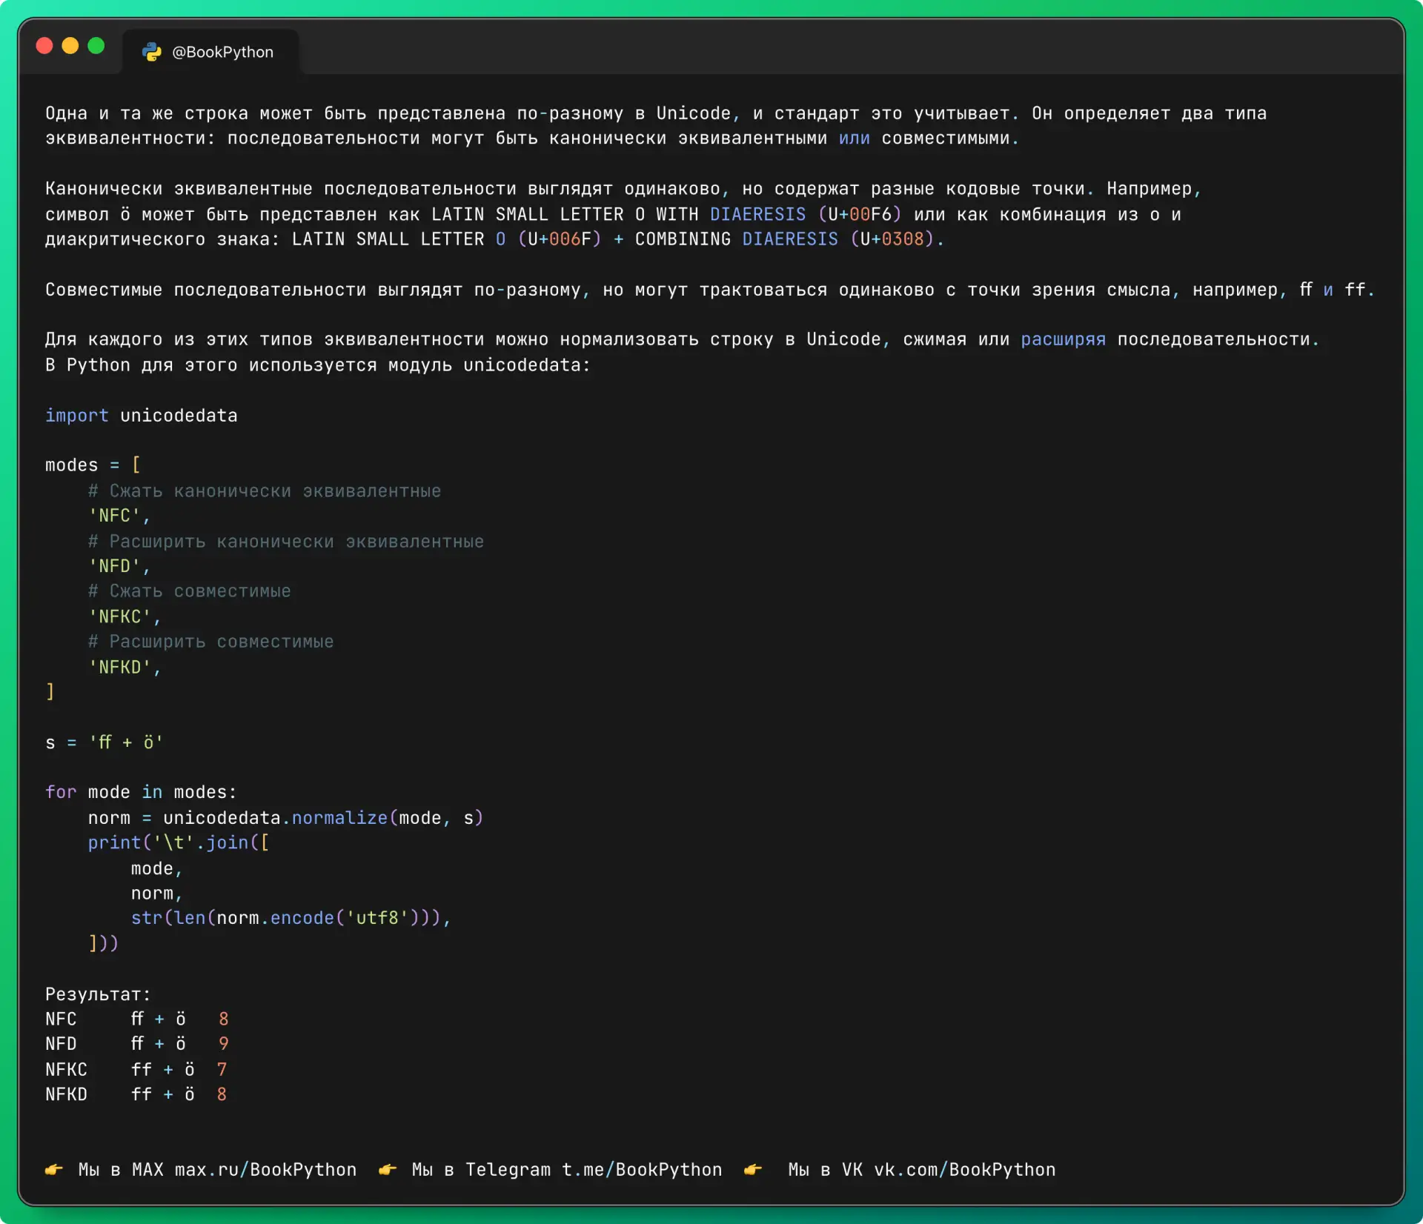Click the closing bracket ']' of modes list
The width and height of the screenshot is (1423, 1224).
[x=50, y=692]
